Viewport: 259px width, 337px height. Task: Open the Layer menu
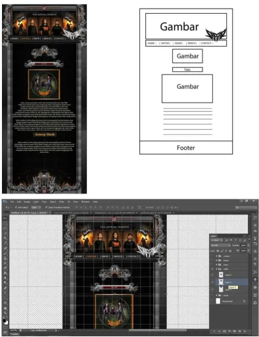[36, 201]
